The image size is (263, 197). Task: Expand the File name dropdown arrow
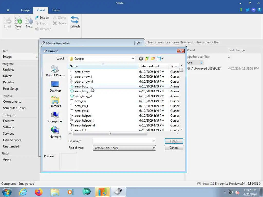[154, 141]
